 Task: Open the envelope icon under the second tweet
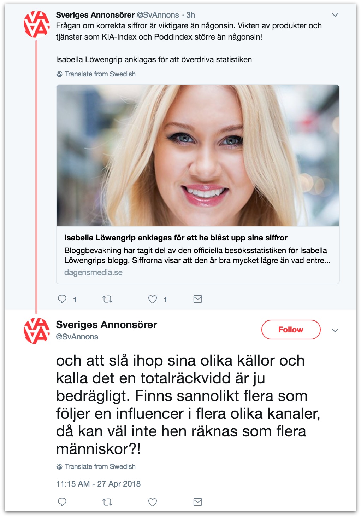pos(198,502)
